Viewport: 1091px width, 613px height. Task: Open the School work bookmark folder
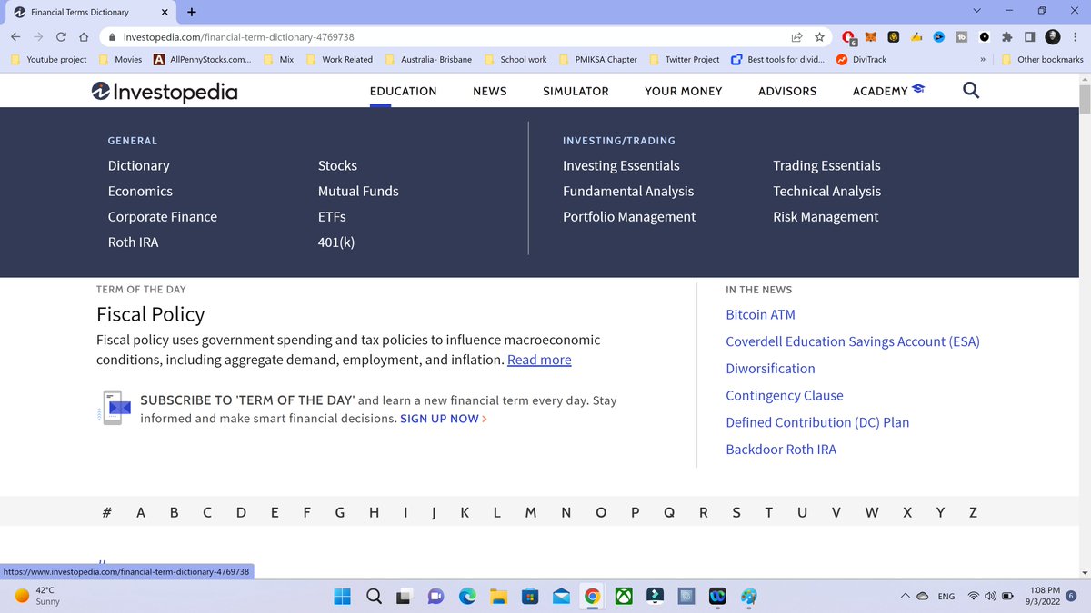point(515,60)
